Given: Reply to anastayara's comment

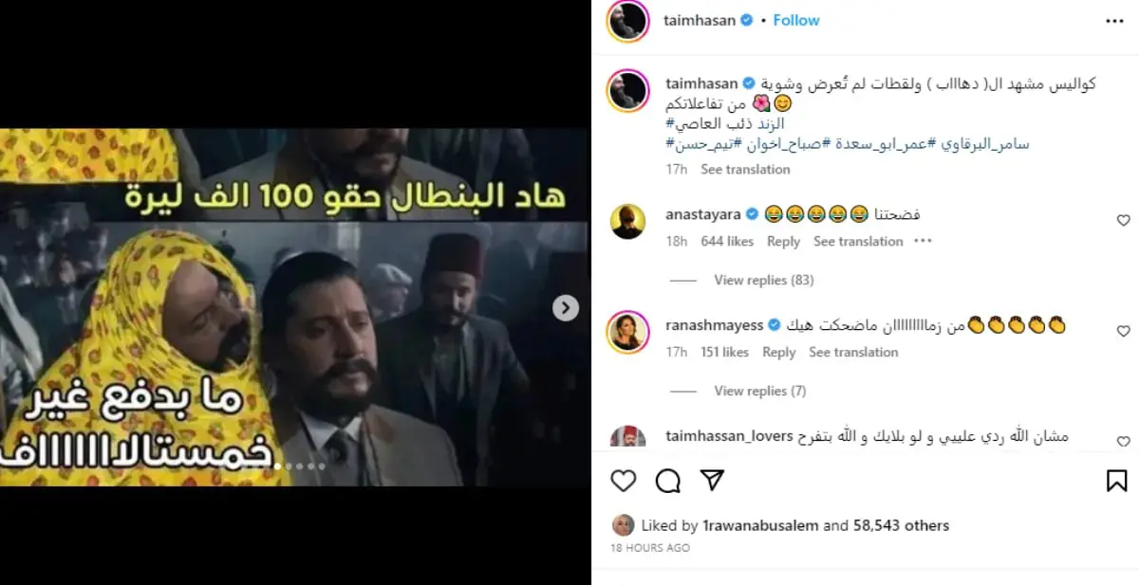Looking at the screenshot, I should (x=783, y=241).
